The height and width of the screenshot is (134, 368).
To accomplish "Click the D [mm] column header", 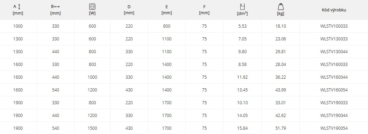I will click(x=129, y=10).
